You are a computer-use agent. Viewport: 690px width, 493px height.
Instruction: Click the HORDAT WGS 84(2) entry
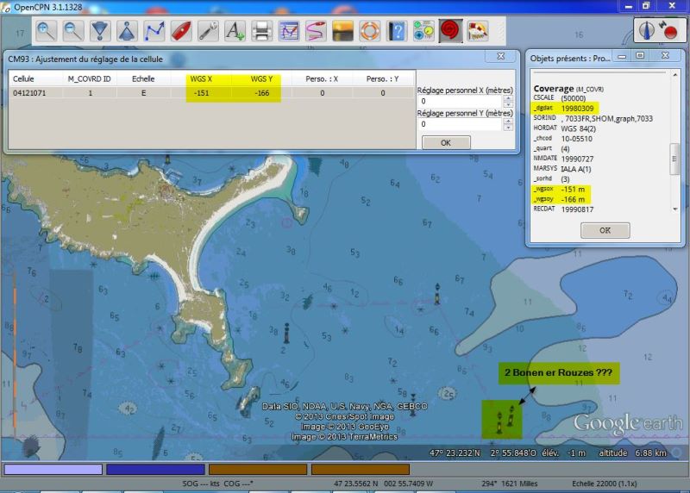click(565, 128)
